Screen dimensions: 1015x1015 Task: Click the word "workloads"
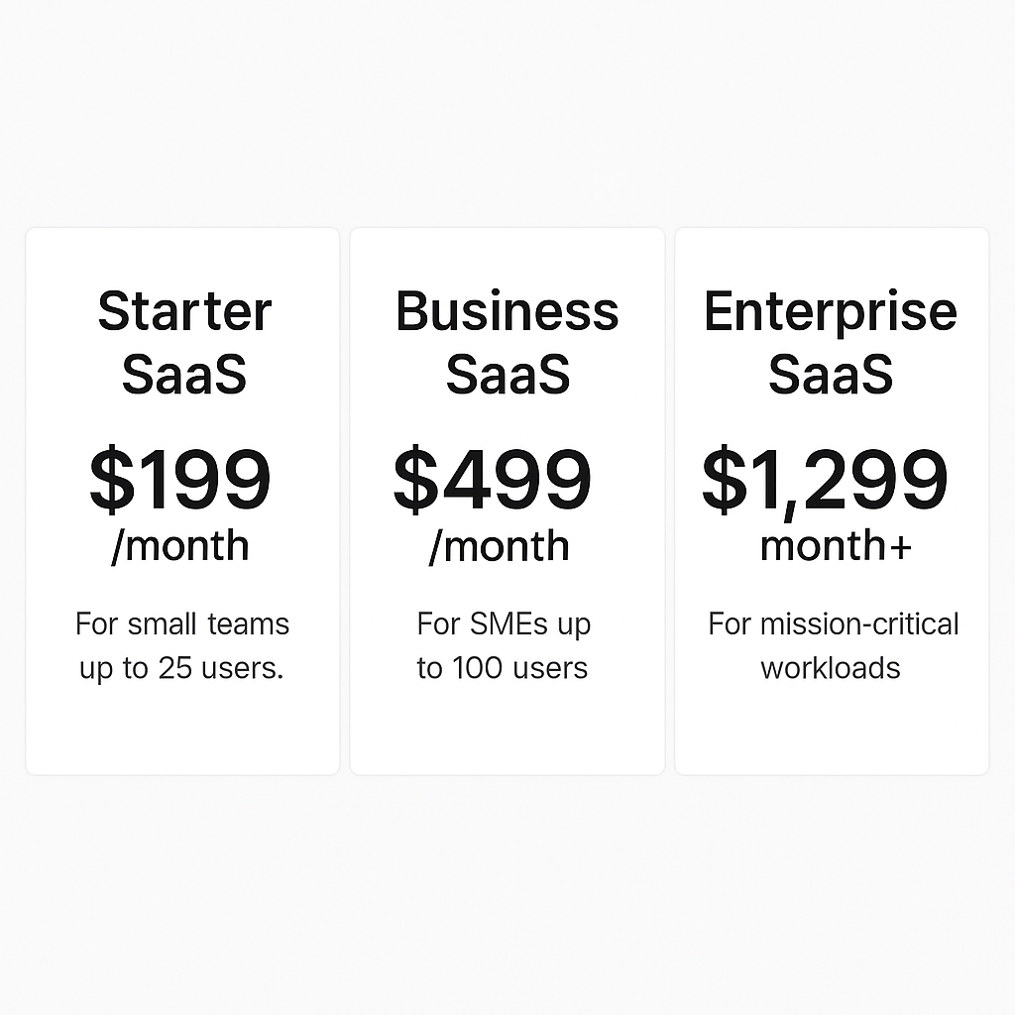(831, 668)
